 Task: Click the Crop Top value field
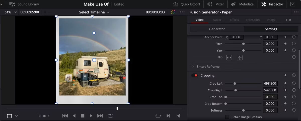tap(270, 97)
